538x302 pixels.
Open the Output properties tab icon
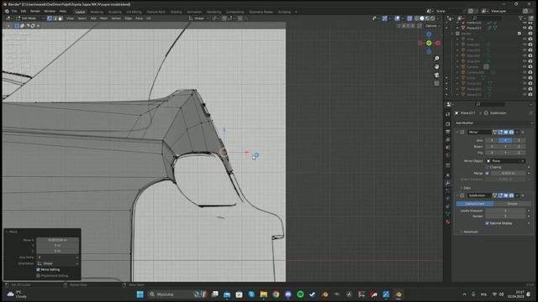(x=448, y=132)
